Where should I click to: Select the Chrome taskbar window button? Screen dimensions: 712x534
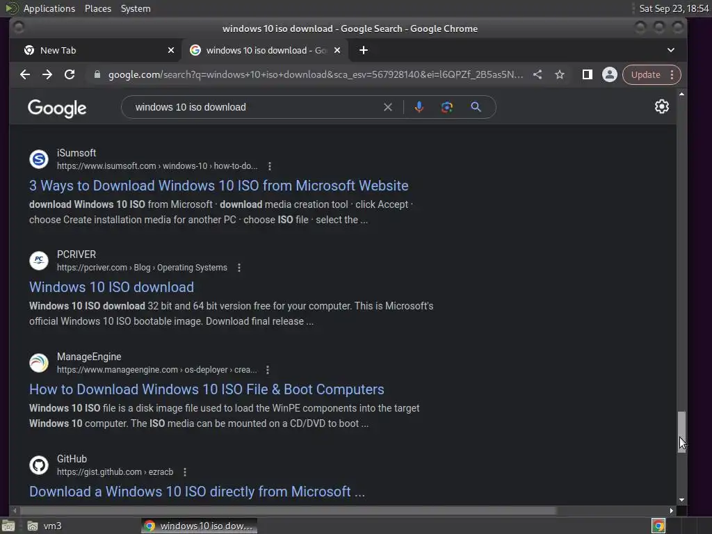(x=199, y=526)
